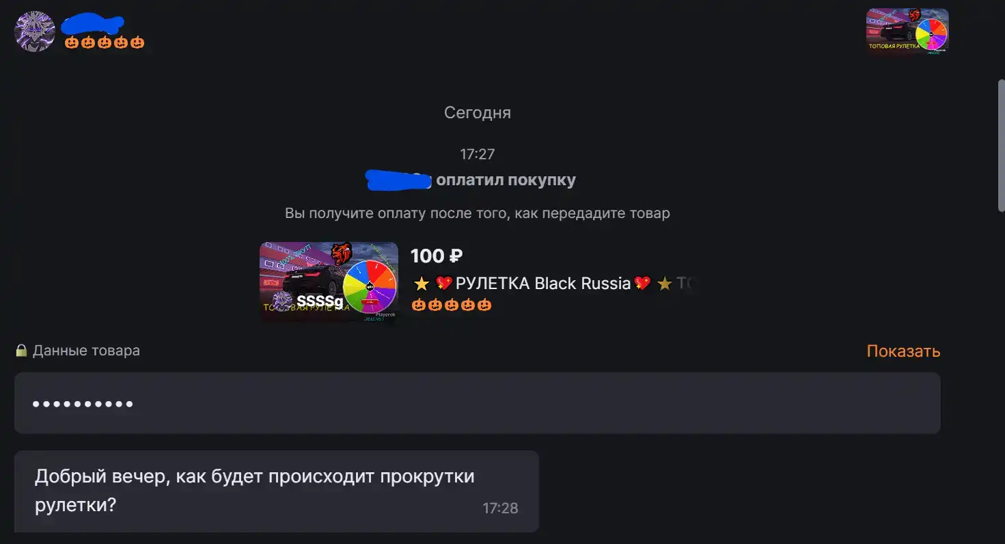Viewport: 1005px width, 544px height.
Task: Click the blurred buyer name before оплатил покупку
Action: pyautogui.click(x=399, y=180)
